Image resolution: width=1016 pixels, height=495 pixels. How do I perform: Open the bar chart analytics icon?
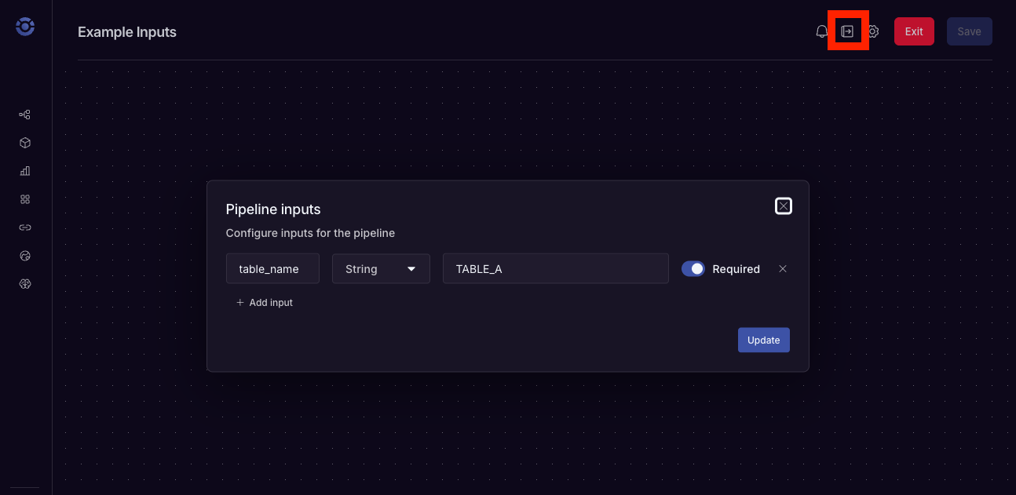[24, 170]
